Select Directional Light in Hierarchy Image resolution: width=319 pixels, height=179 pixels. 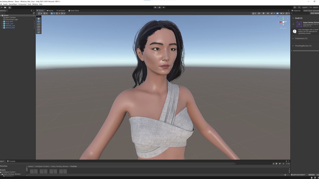12,19
